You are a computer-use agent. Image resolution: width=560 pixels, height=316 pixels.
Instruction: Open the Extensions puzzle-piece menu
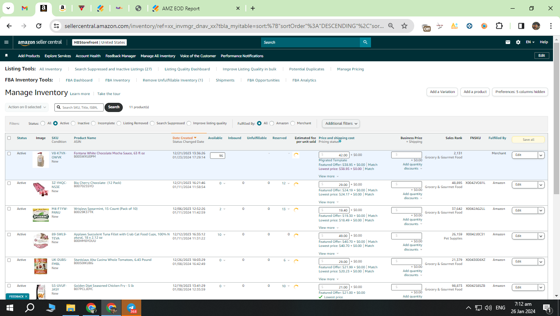499,26
